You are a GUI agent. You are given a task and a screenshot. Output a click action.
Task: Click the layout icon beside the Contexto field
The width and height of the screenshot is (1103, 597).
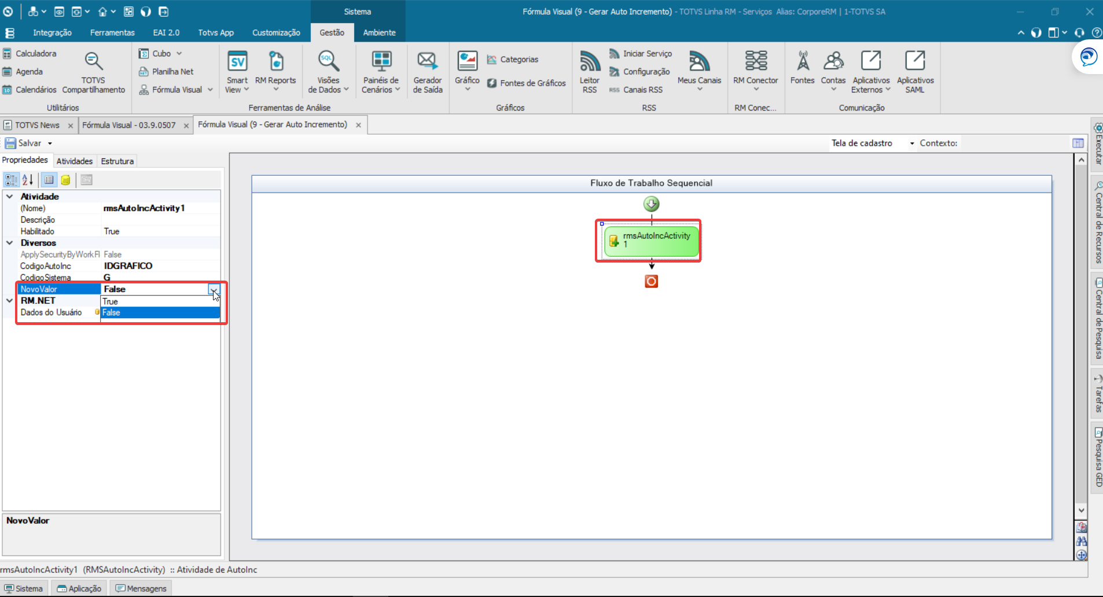(1078, 143)
